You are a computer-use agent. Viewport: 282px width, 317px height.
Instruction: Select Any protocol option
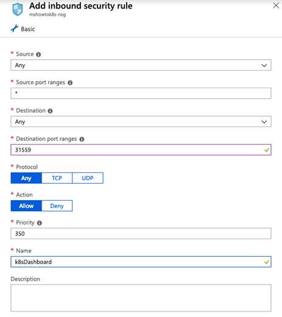pyautogui.click(x=26, y=178)
